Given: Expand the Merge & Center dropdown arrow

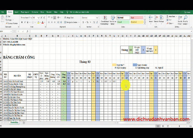Looking at the screenshot, I should click(79, 22).
